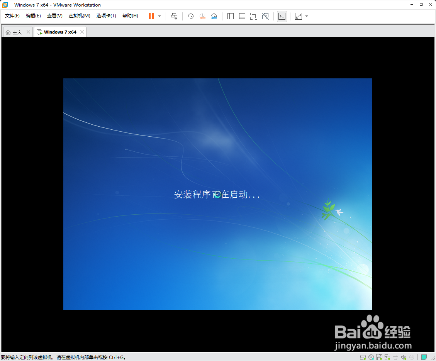
Task: Click the hard disk status icon
Action: (x=363, y=357)
